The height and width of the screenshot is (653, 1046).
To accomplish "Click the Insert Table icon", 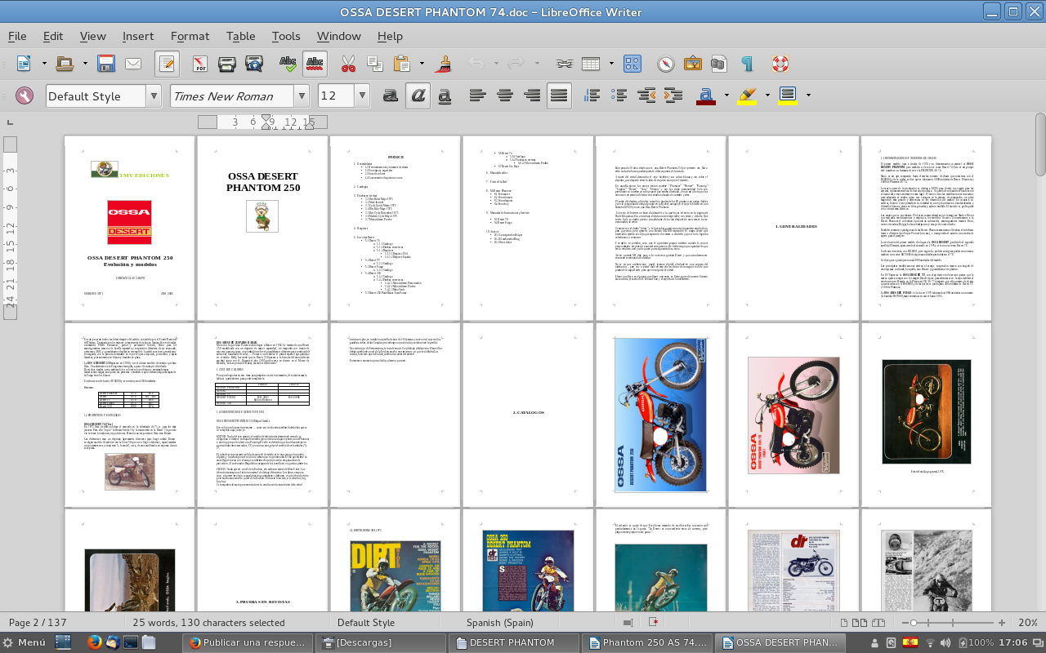I will [592, 64].
